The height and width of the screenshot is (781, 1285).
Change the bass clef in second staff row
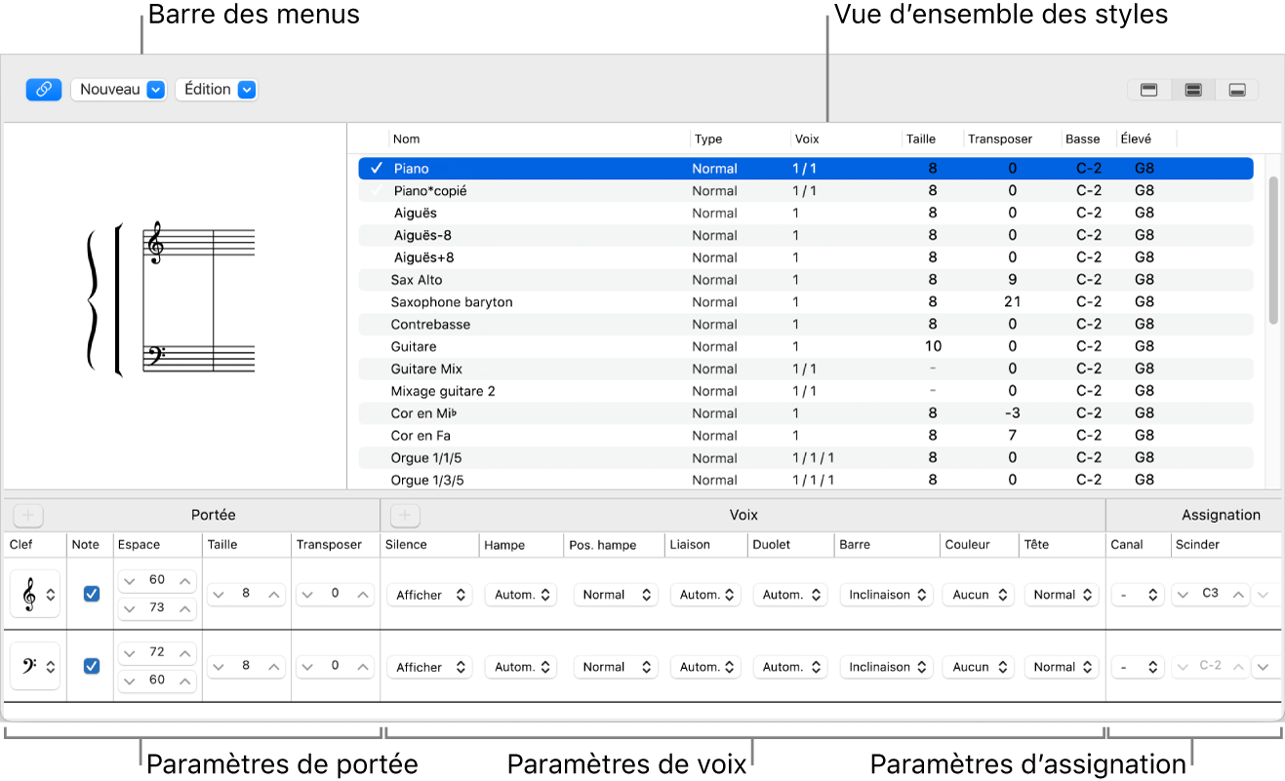(35, 667)
